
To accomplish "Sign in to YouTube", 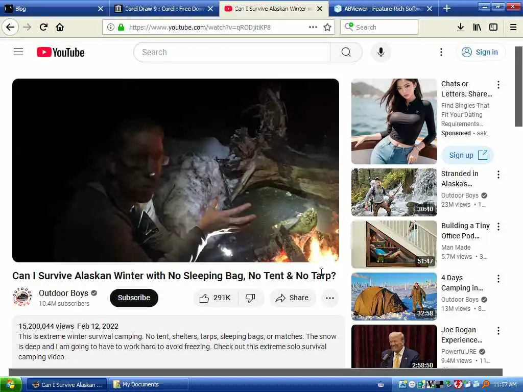I will pos(480,52).
